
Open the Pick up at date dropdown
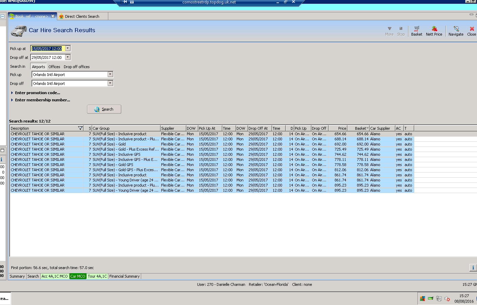68,48
